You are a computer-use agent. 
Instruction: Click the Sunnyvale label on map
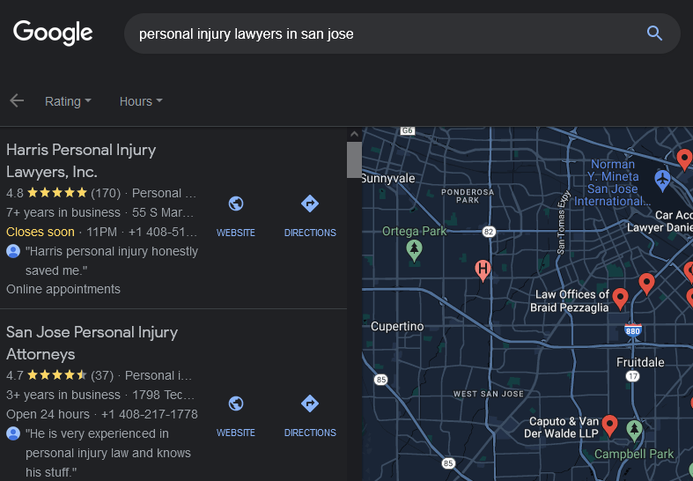388,178
